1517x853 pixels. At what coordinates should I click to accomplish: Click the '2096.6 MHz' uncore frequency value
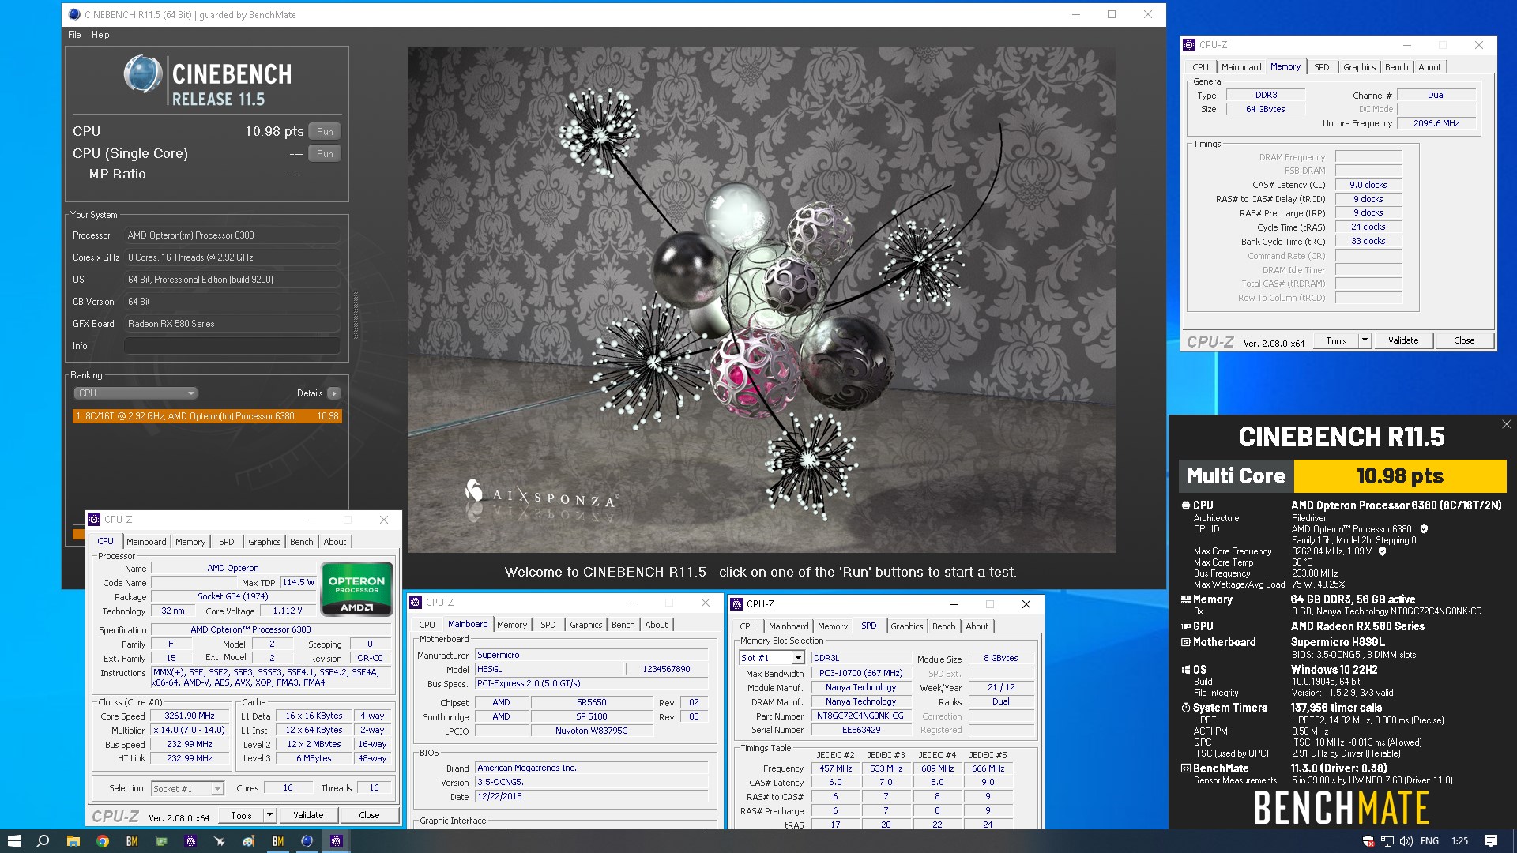(1436, 123)
